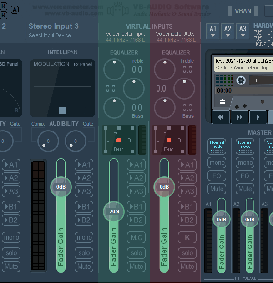Click the A1 master fader knob
Screen dimensions: 273x283
coord(221,220)
